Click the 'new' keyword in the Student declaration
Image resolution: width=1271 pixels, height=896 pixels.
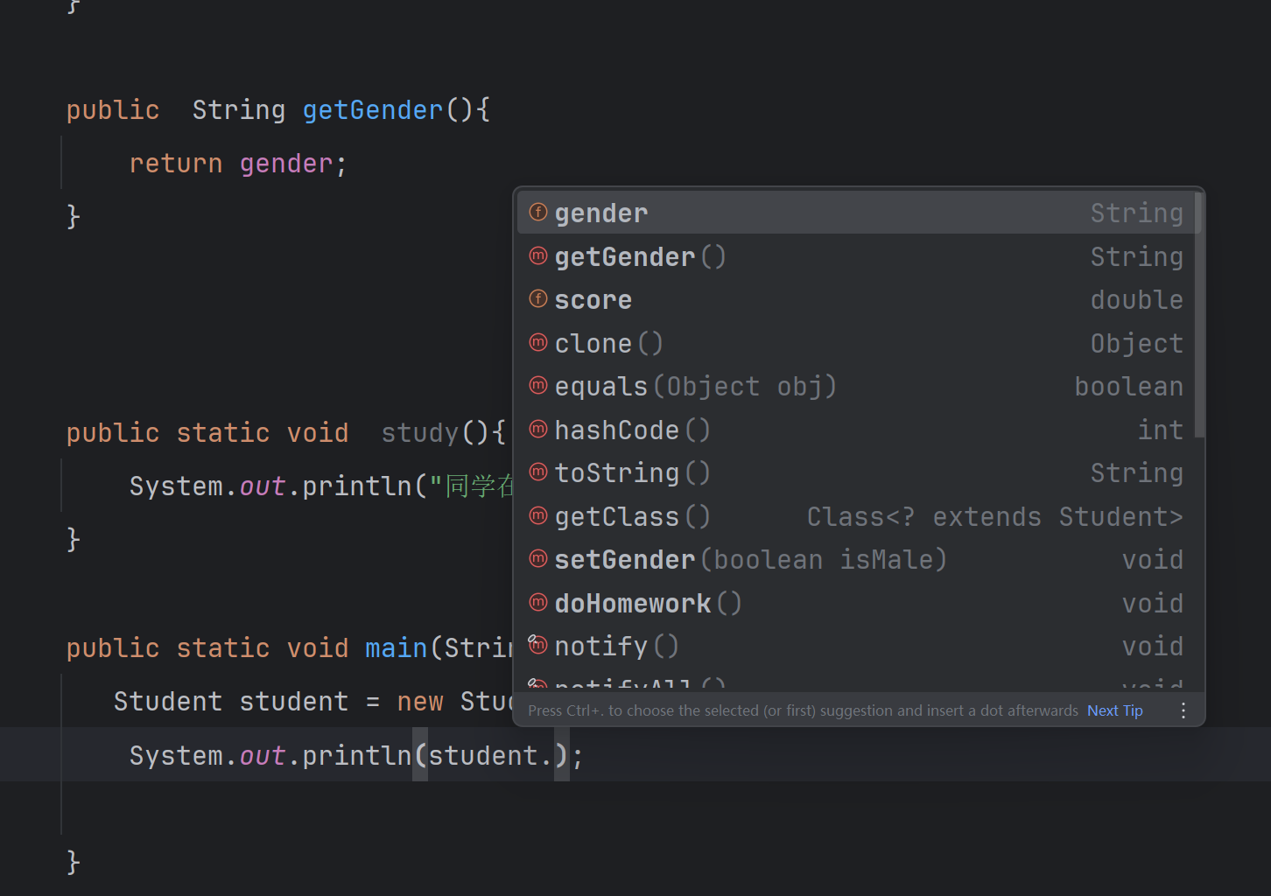(x=420, y=702)
